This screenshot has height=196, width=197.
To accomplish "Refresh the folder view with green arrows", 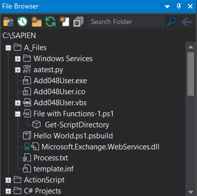I will (50, 22).
